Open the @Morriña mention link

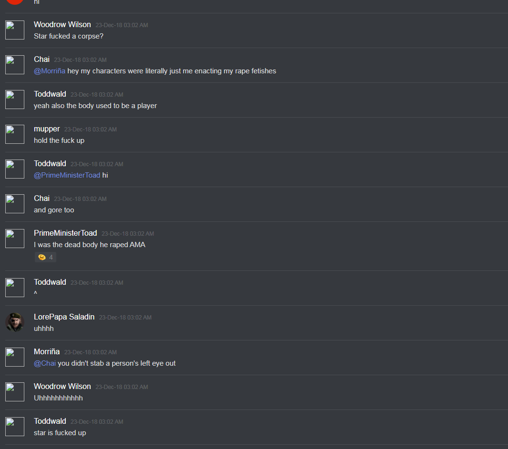coord(50,71)
